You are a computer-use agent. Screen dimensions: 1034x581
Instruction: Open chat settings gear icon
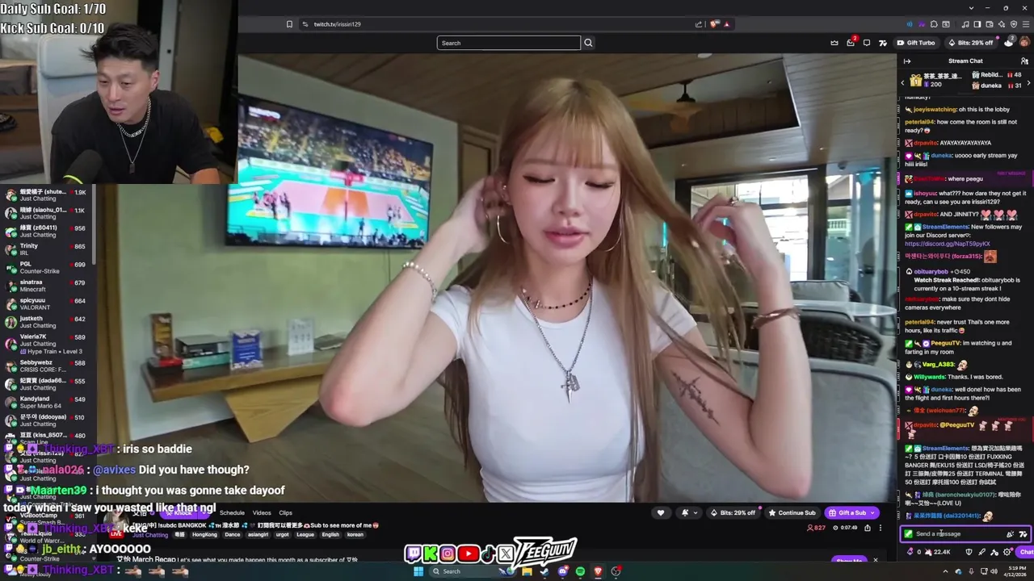tap(1007, 552)
